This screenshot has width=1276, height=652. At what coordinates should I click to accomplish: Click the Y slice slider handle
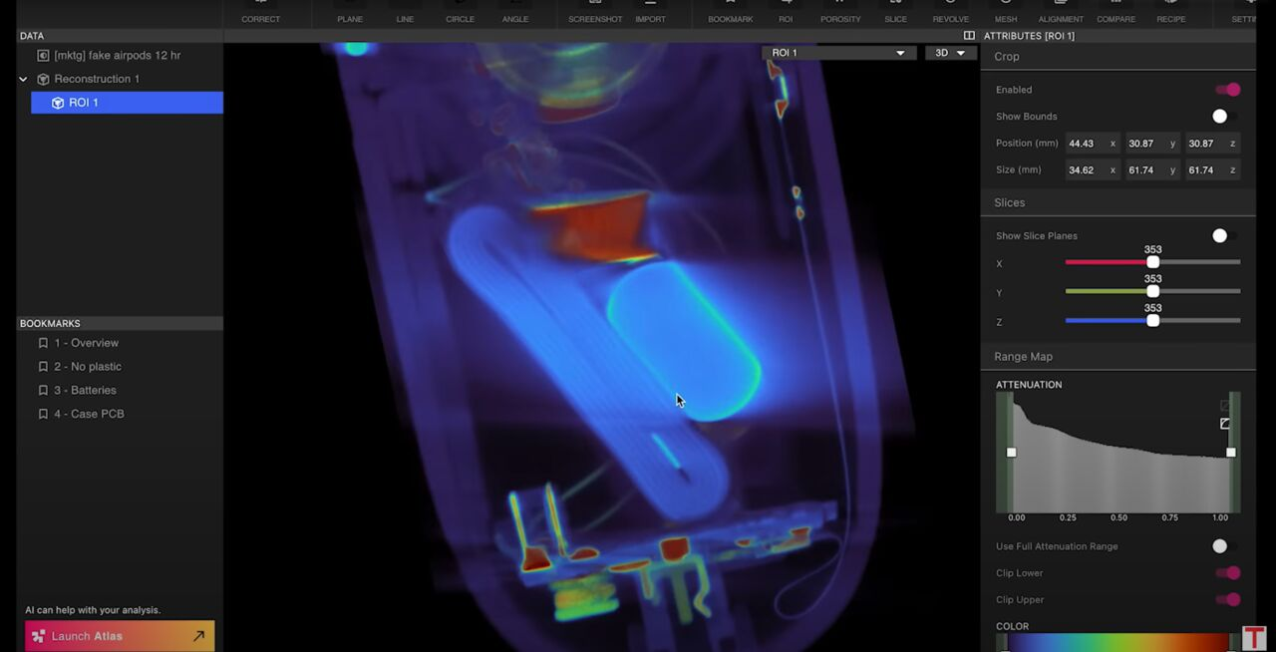point(1153,292)
